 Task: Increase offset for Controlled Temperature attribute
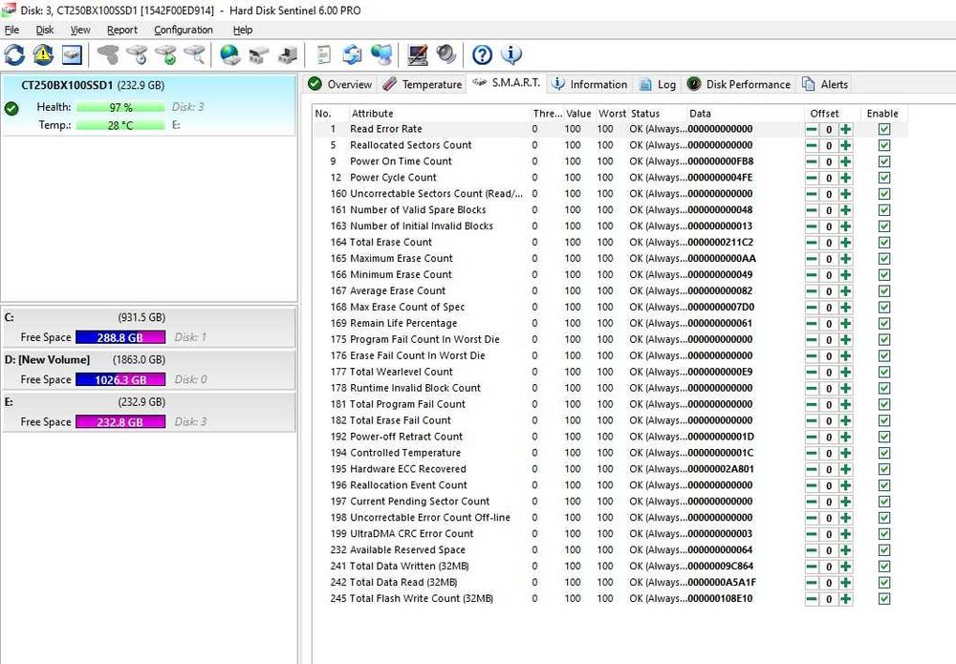tap(845, 453)
